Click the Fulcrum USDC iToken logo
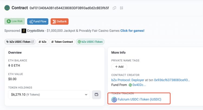The height and width of the screenshot is (110, 203). [114, 99]
